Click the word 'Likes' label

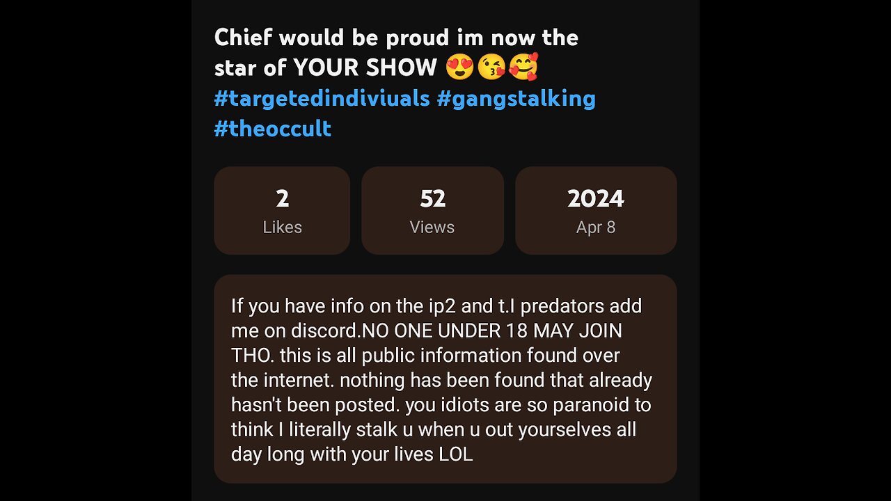pyautogui.click(x=282, y=228)
